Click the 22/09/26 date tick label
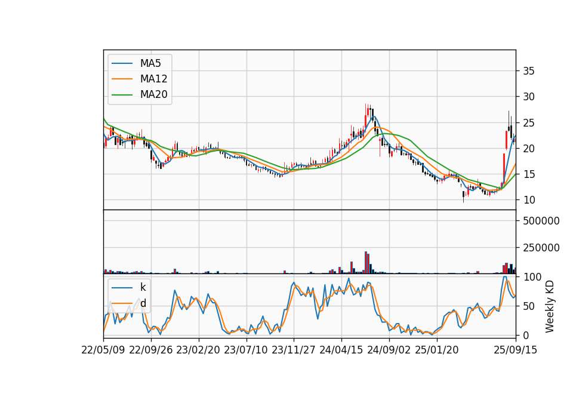 (151, 350)
